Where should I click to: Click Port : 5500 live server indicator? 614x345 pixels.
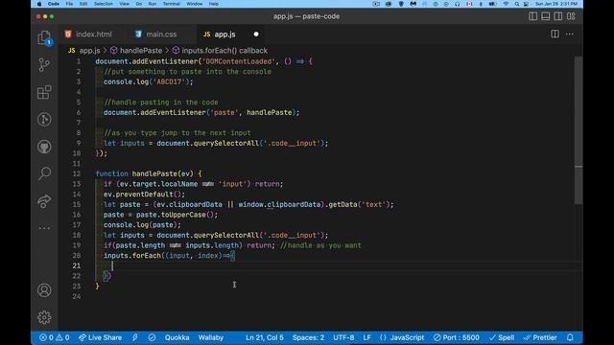[457, 337]
